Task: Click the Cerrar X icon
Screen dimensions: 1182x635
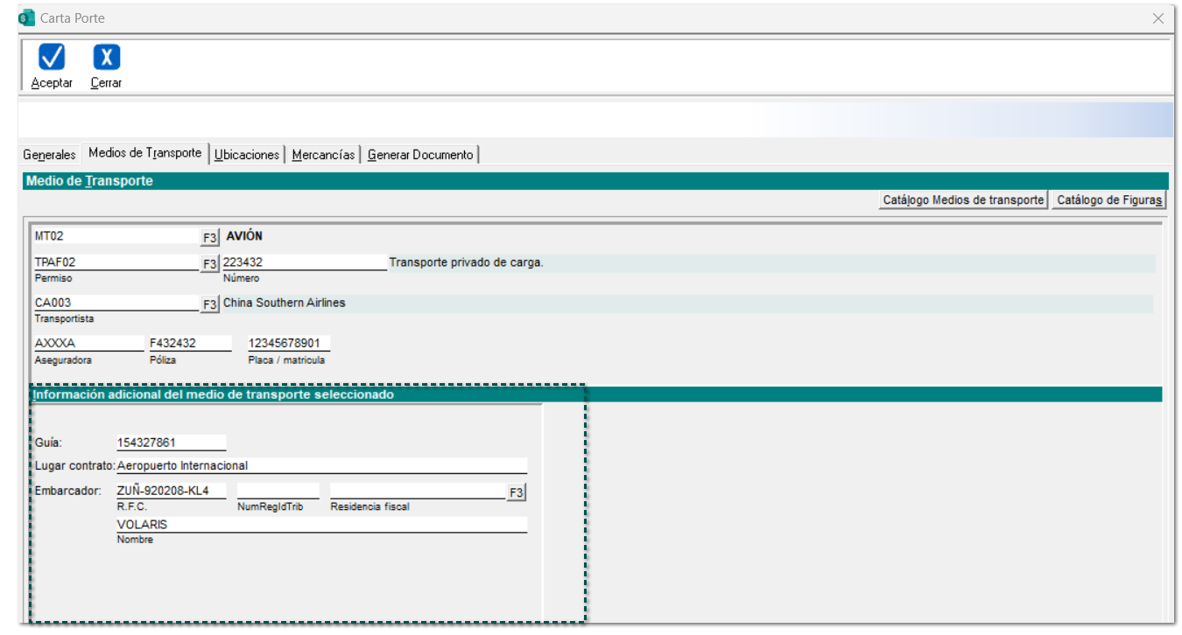Action: click(106, 58)
